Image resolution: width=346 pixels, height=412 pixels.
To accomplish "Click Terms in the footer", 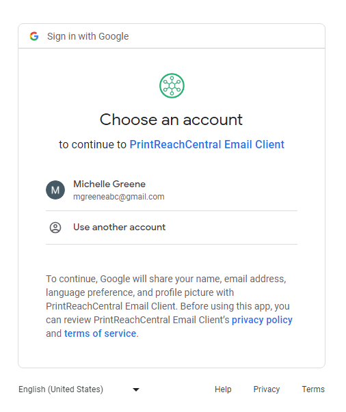I will pyautogui.click(x=313, y=389).
